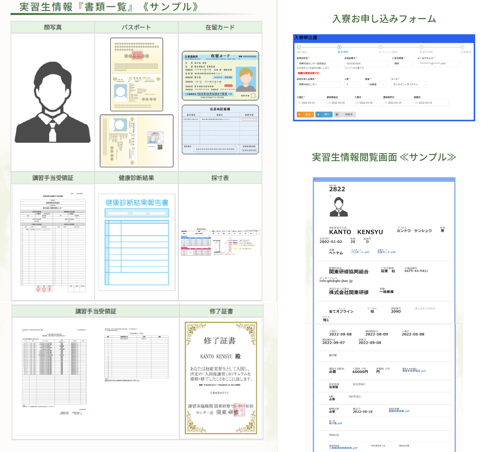Click the trainee number 2822
The height and width of the screenshot is (452, 486).
click(x=337, y=189)
